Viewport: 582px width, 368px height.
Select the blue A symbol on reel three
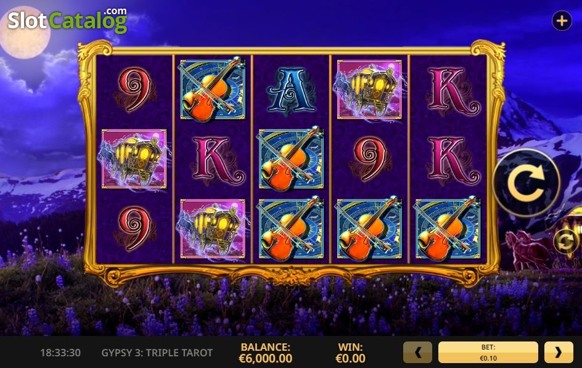(x=291, y=90)
